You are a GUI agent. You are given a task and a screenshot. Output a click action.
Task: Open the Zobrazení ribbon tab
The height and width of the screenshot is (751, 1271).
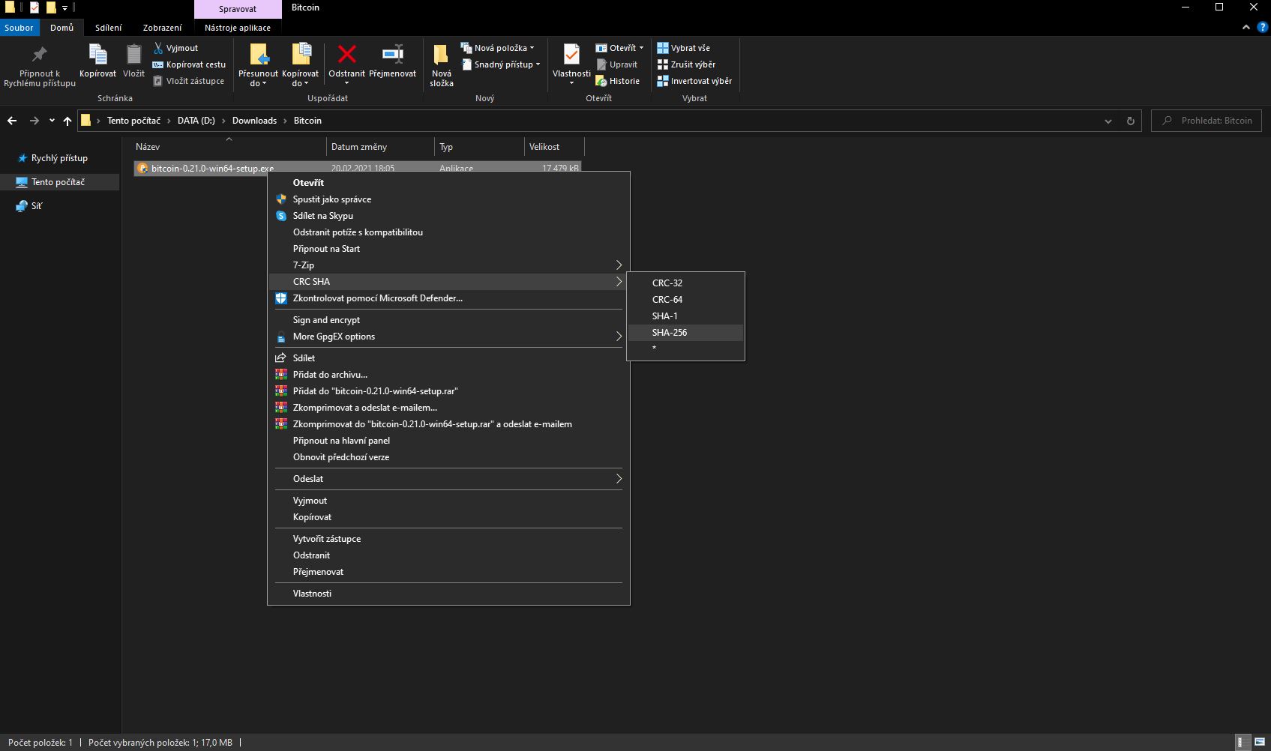[x=162, y=28]
